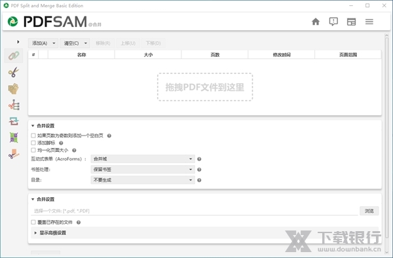
Task: Select the Split by bookmarks tool
Action: click(x=14, y=105)
